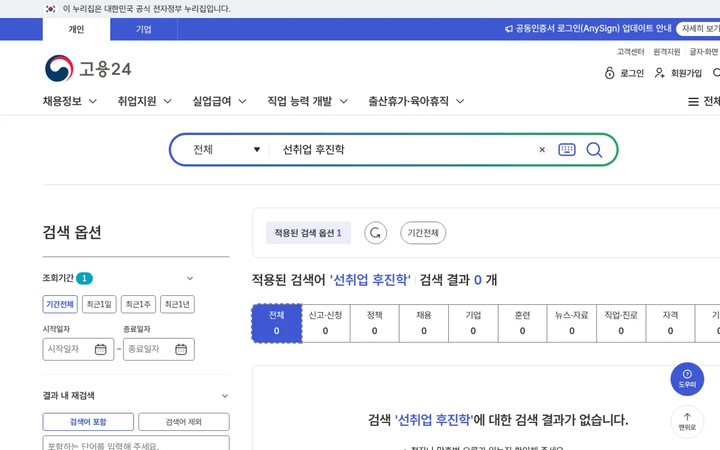
Task: Select the 훈련 results tab
Action: point(523,323)
